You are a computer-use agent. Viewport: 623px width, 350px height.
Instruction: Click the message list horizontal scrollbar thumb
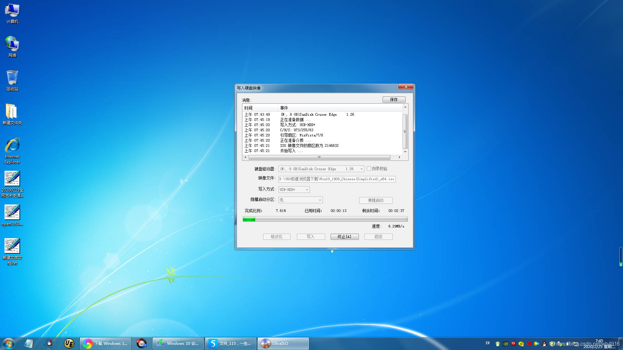click(x=319, y=157)
